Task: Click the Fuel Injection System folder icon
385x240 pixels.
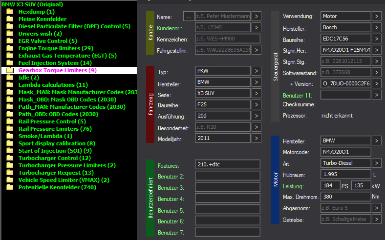Action: tap(10, 63)
